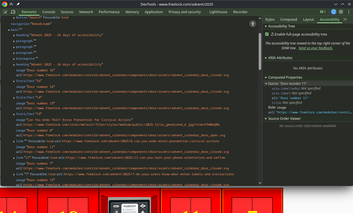The width and height of the screenshot is (353, 213).
Task: Enable full-page accessibility tree checkbox
Action: (267, 34)
